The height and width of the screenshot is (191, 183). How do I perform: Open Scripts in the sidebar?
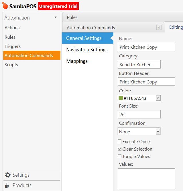pos(11,65)
